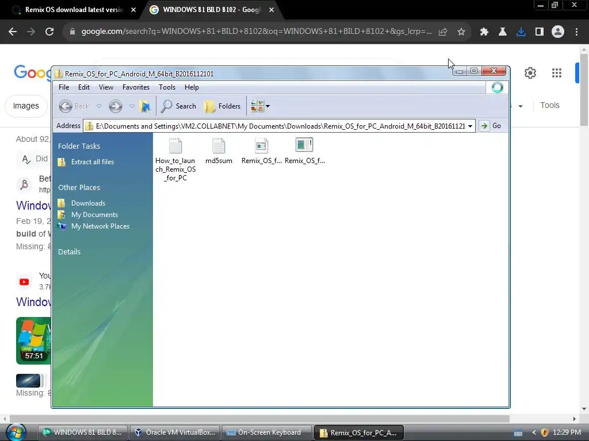Screen dimensions: 589x441
Task: Open Google apps grid icon
Action: coord(557,73)
